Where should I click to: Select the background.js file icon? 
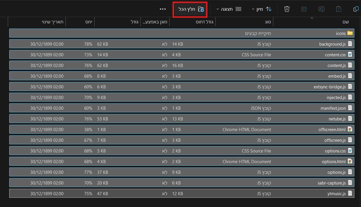coord(350,44)
